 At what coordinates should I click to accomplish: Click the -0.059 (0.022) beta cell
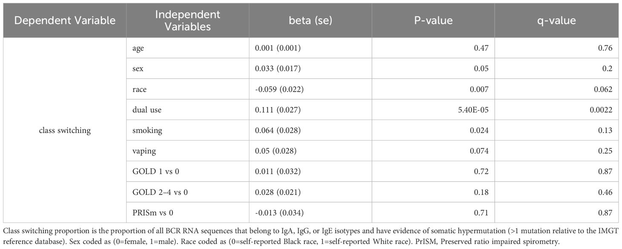click(311, 89)
